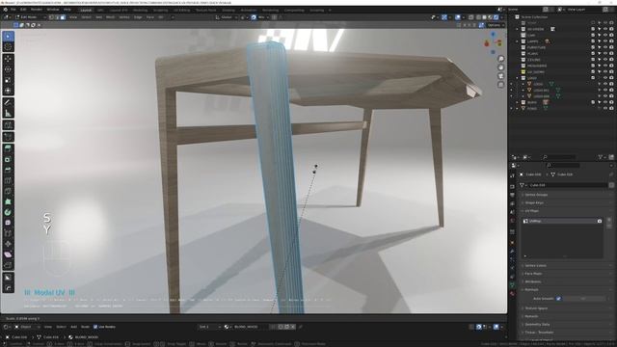Image resolution: width=617 pixels, height=347 pixels.
Task: Select the Poly Build tool
Action: [x=9, y=201]
